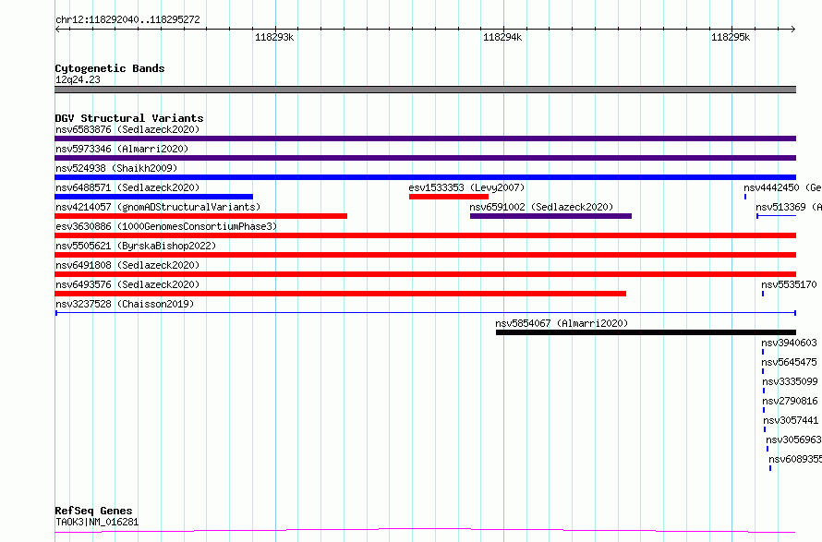The width and height of the screenshot is (822, 542).
Task: Click the ruler's left arrow end
Action: [x=57, y=30]
